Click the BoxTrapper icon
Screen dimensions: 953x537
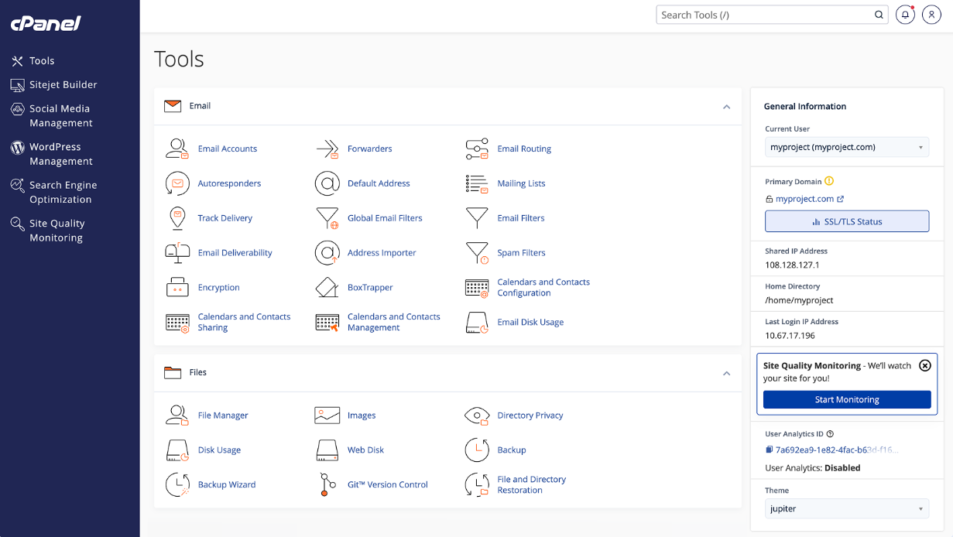[x=327, y=287]
